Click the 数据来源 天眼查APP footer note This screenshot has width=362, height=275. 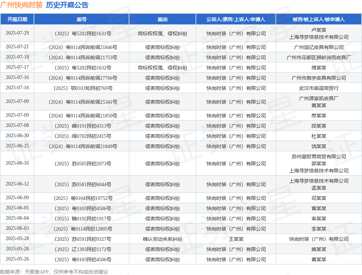pyautogui.click(x=54, y=272)
